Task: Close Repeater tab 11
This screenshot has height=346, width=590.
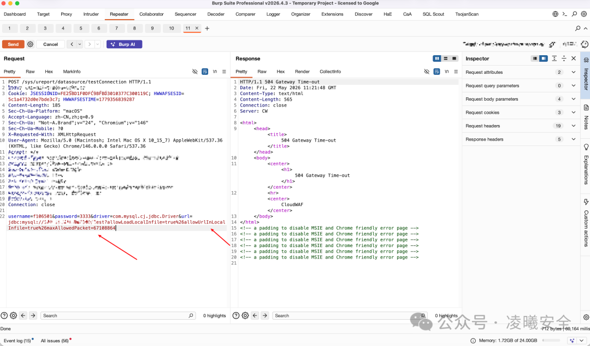Action: 197,28
